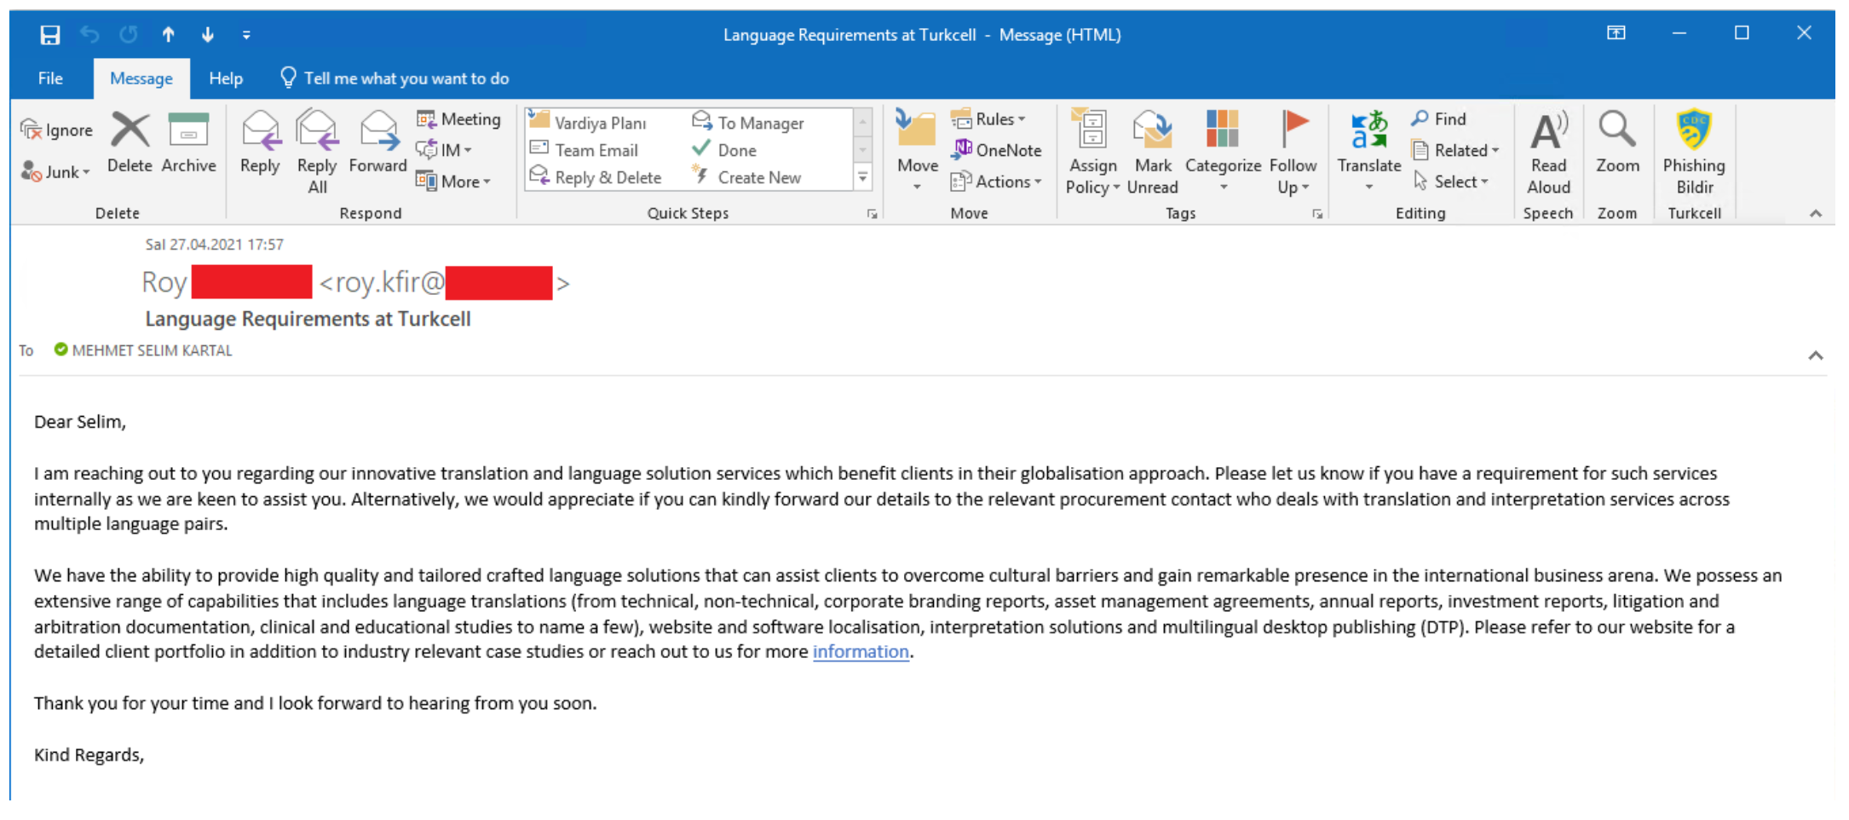The height and width of the screenshot is (820, 1849).
Task: Click the date Sal 27.04.2021 17:57
Action: coord(214,245)
